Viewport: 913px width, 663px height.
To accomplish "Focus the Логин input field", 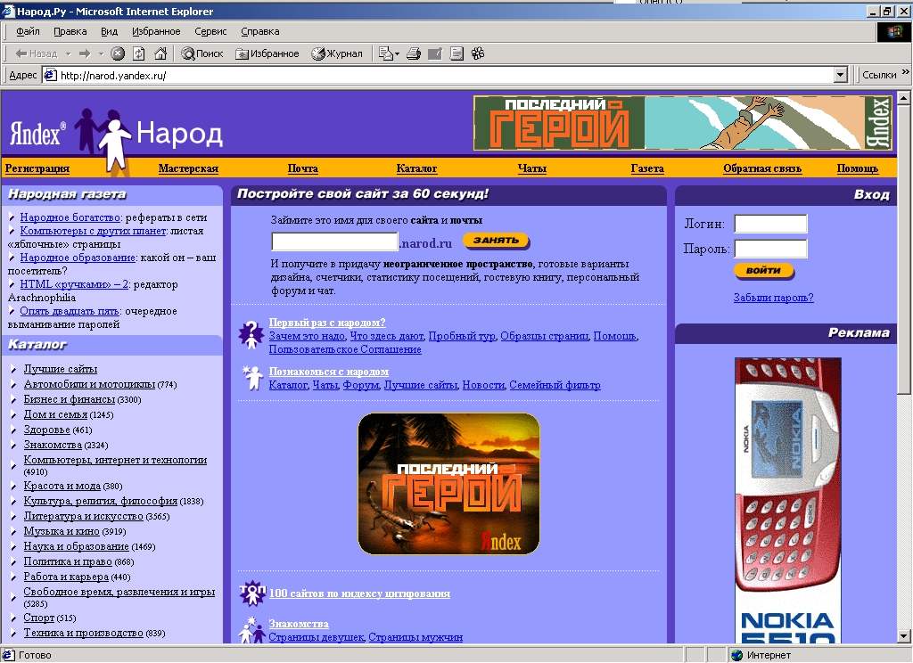I will point(771,224).
